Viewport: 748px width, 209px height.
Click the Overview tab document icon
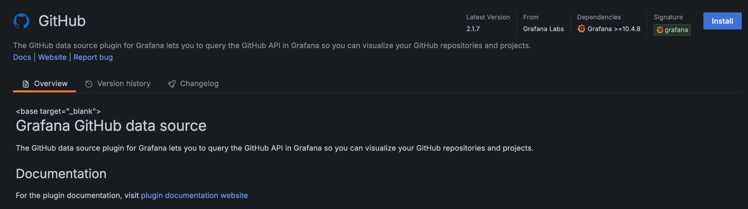(x=26, y=84)
